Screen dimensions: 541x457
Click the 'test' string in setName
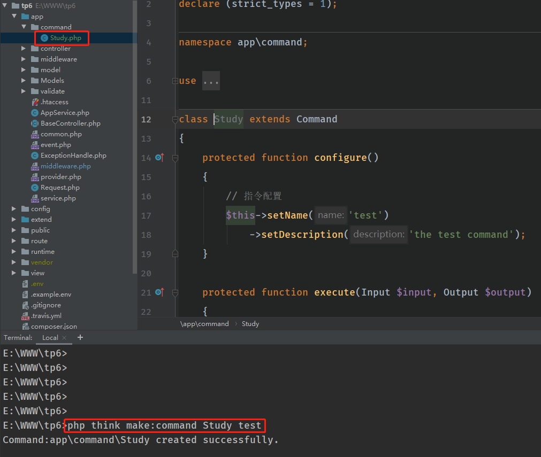tap(365, 215)
